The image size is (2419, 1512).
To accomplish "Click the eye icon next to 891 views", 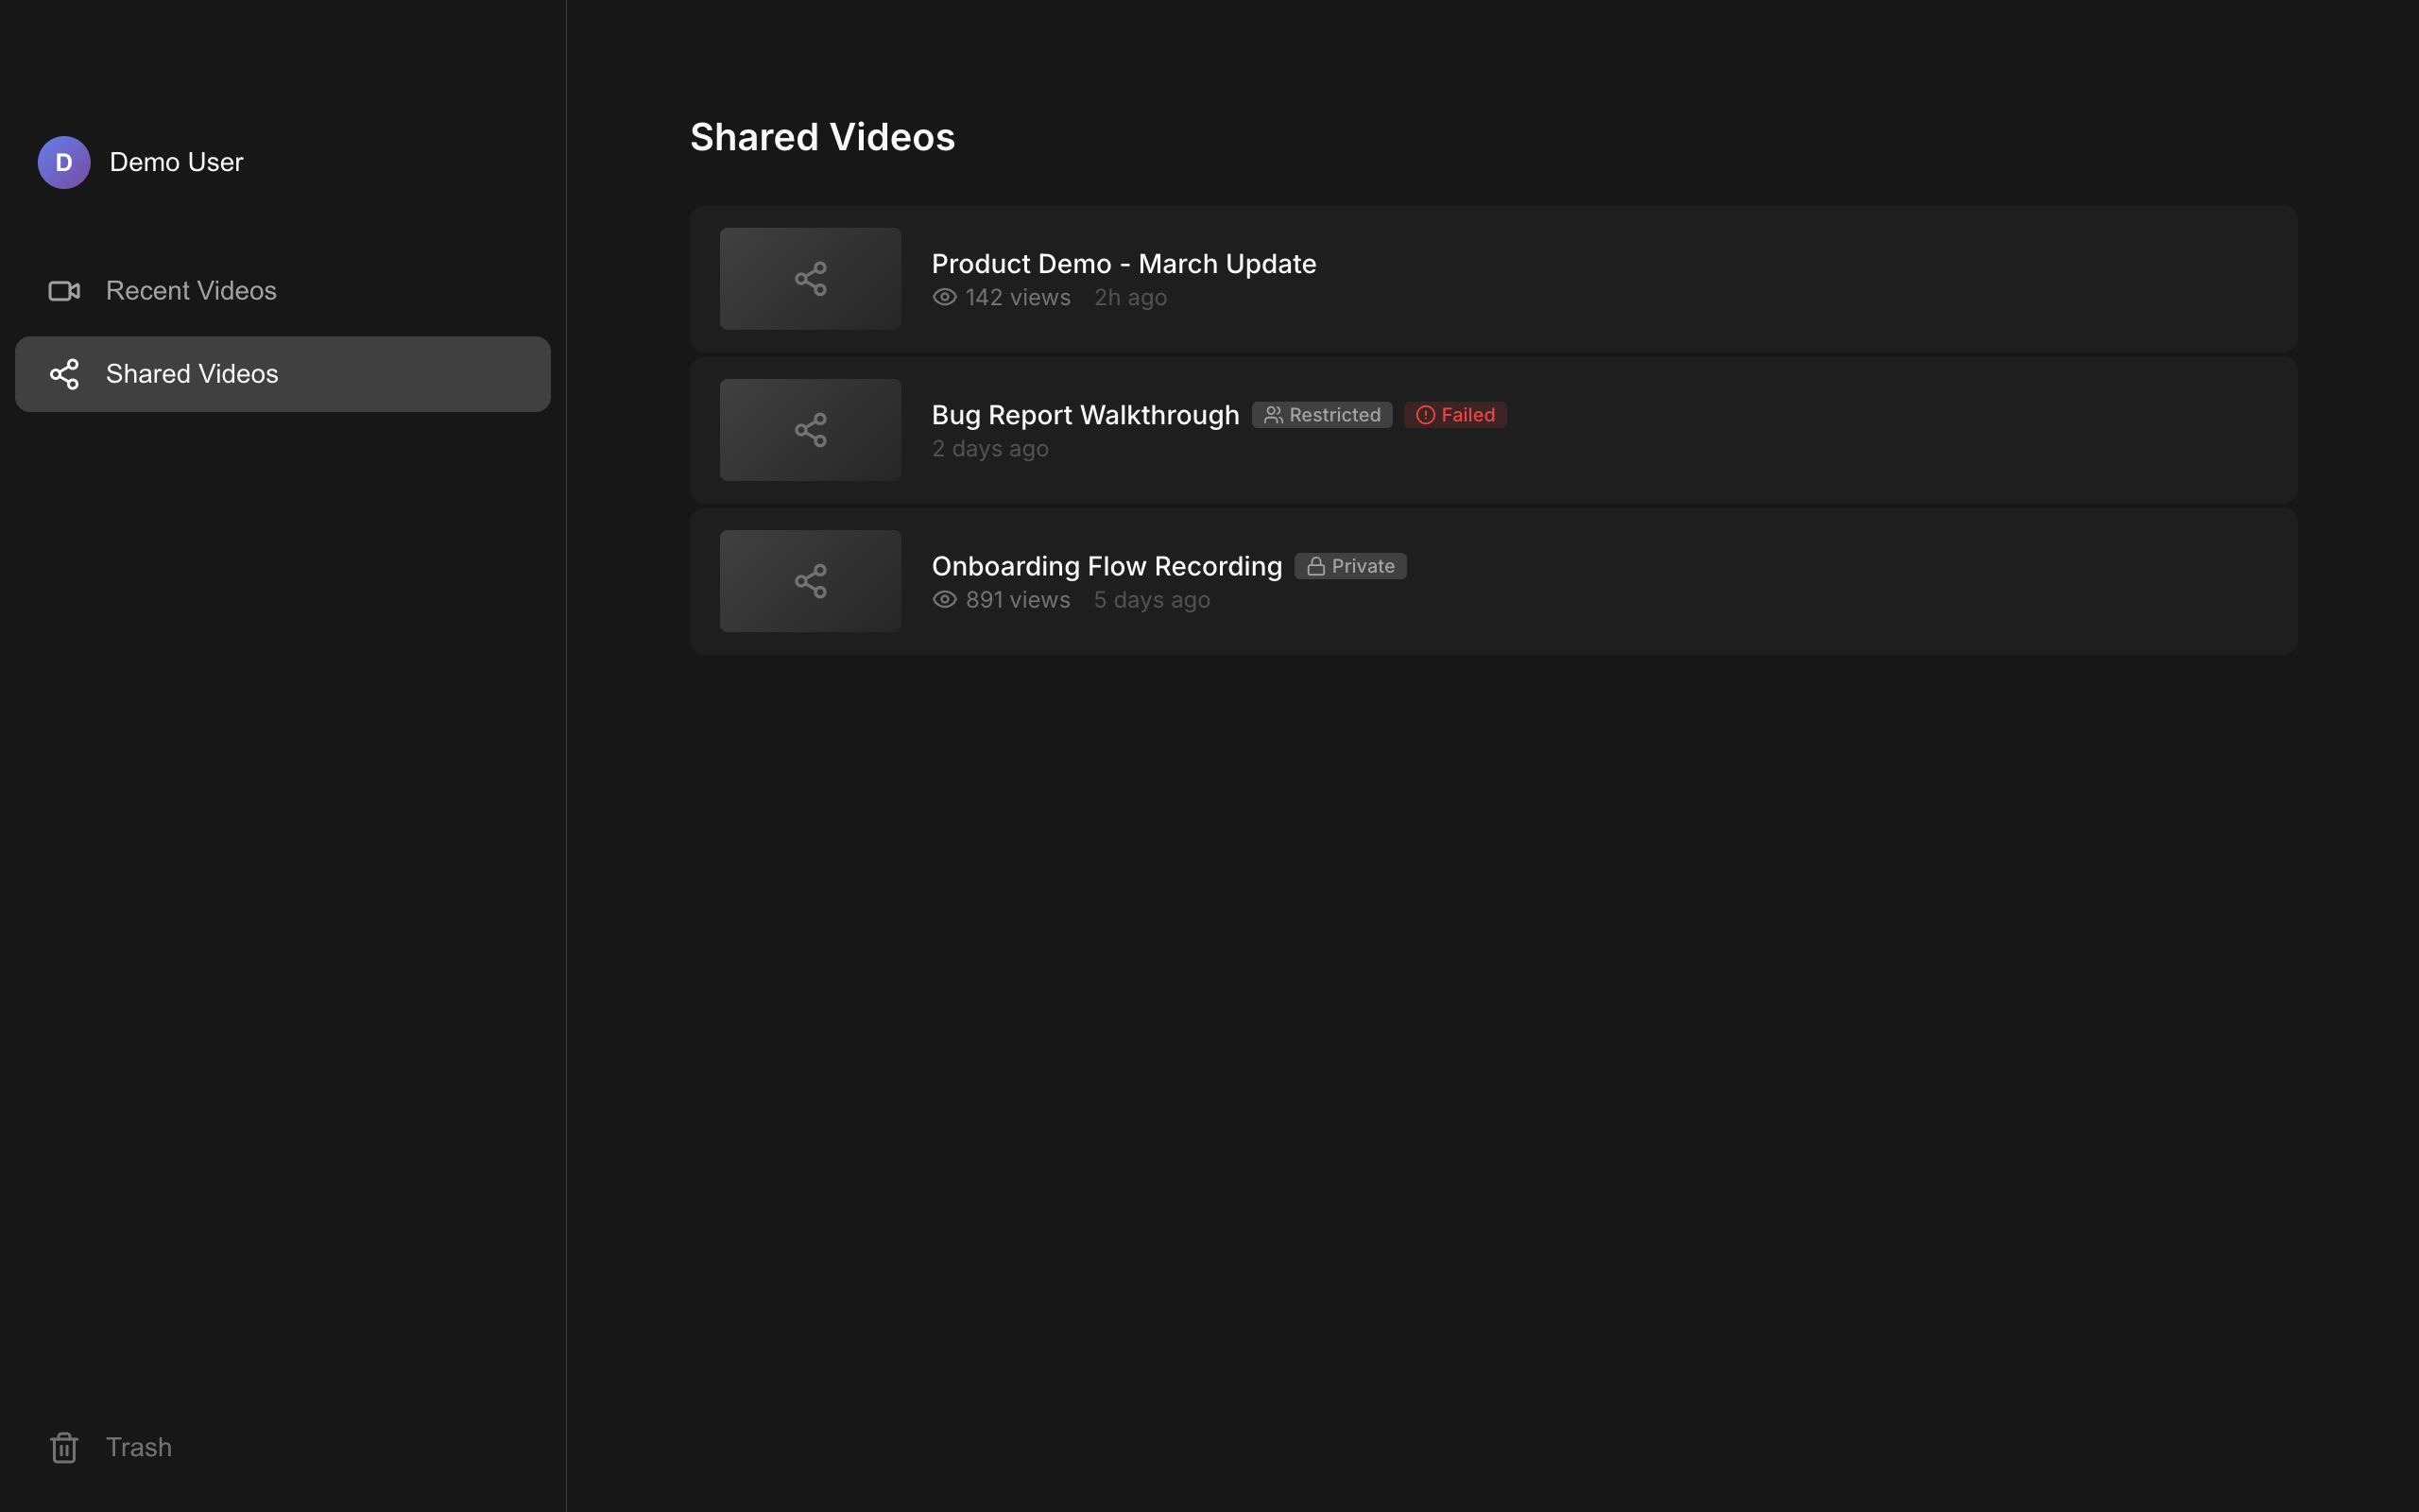I will click(944, 598).
